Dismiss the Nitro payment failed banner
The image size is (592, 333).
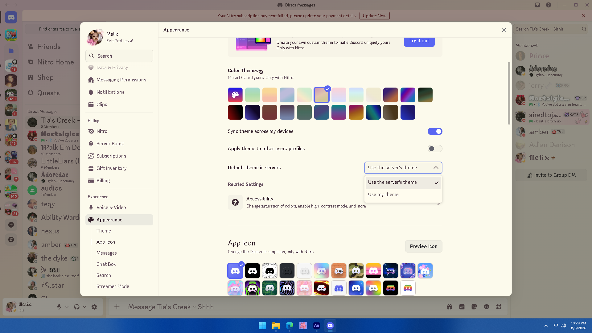[x=584, y=16]
